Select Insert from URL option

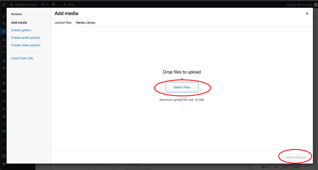coord(22,58)
